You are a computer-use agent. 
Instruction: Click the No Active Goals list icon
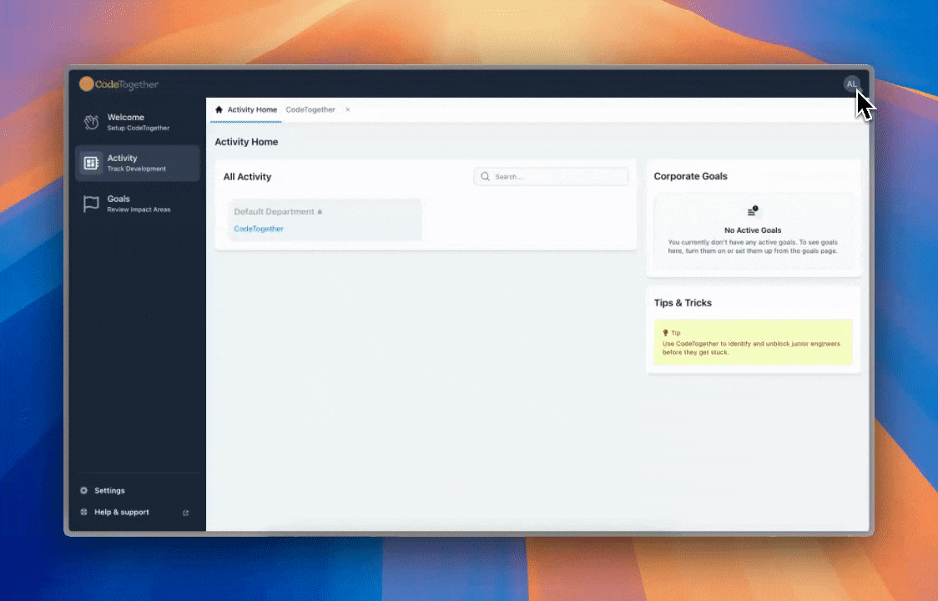coord(753,210)
